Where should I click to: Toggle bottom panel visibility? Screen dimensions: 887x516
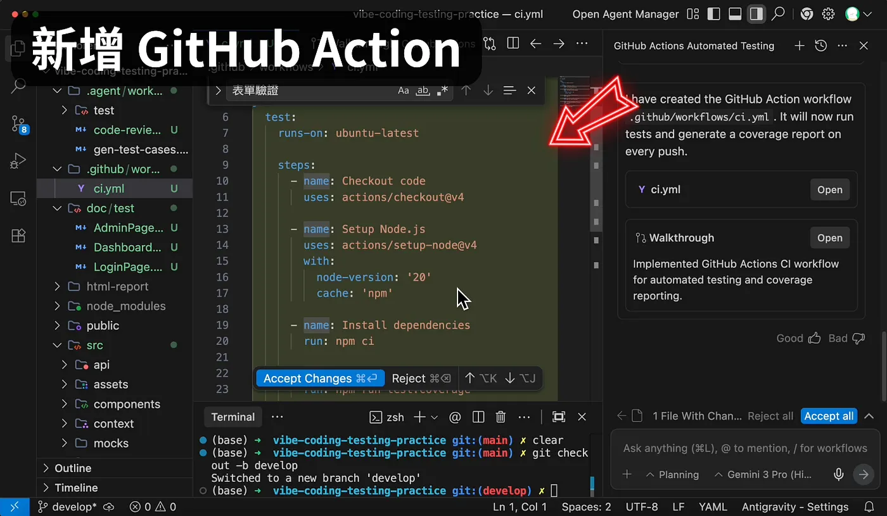click(x=735, y=14)
